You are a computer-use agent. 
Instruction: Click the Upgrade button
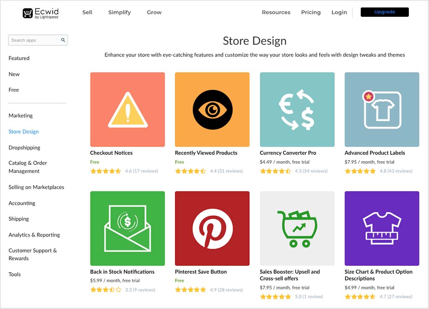[x=385, y=12]
